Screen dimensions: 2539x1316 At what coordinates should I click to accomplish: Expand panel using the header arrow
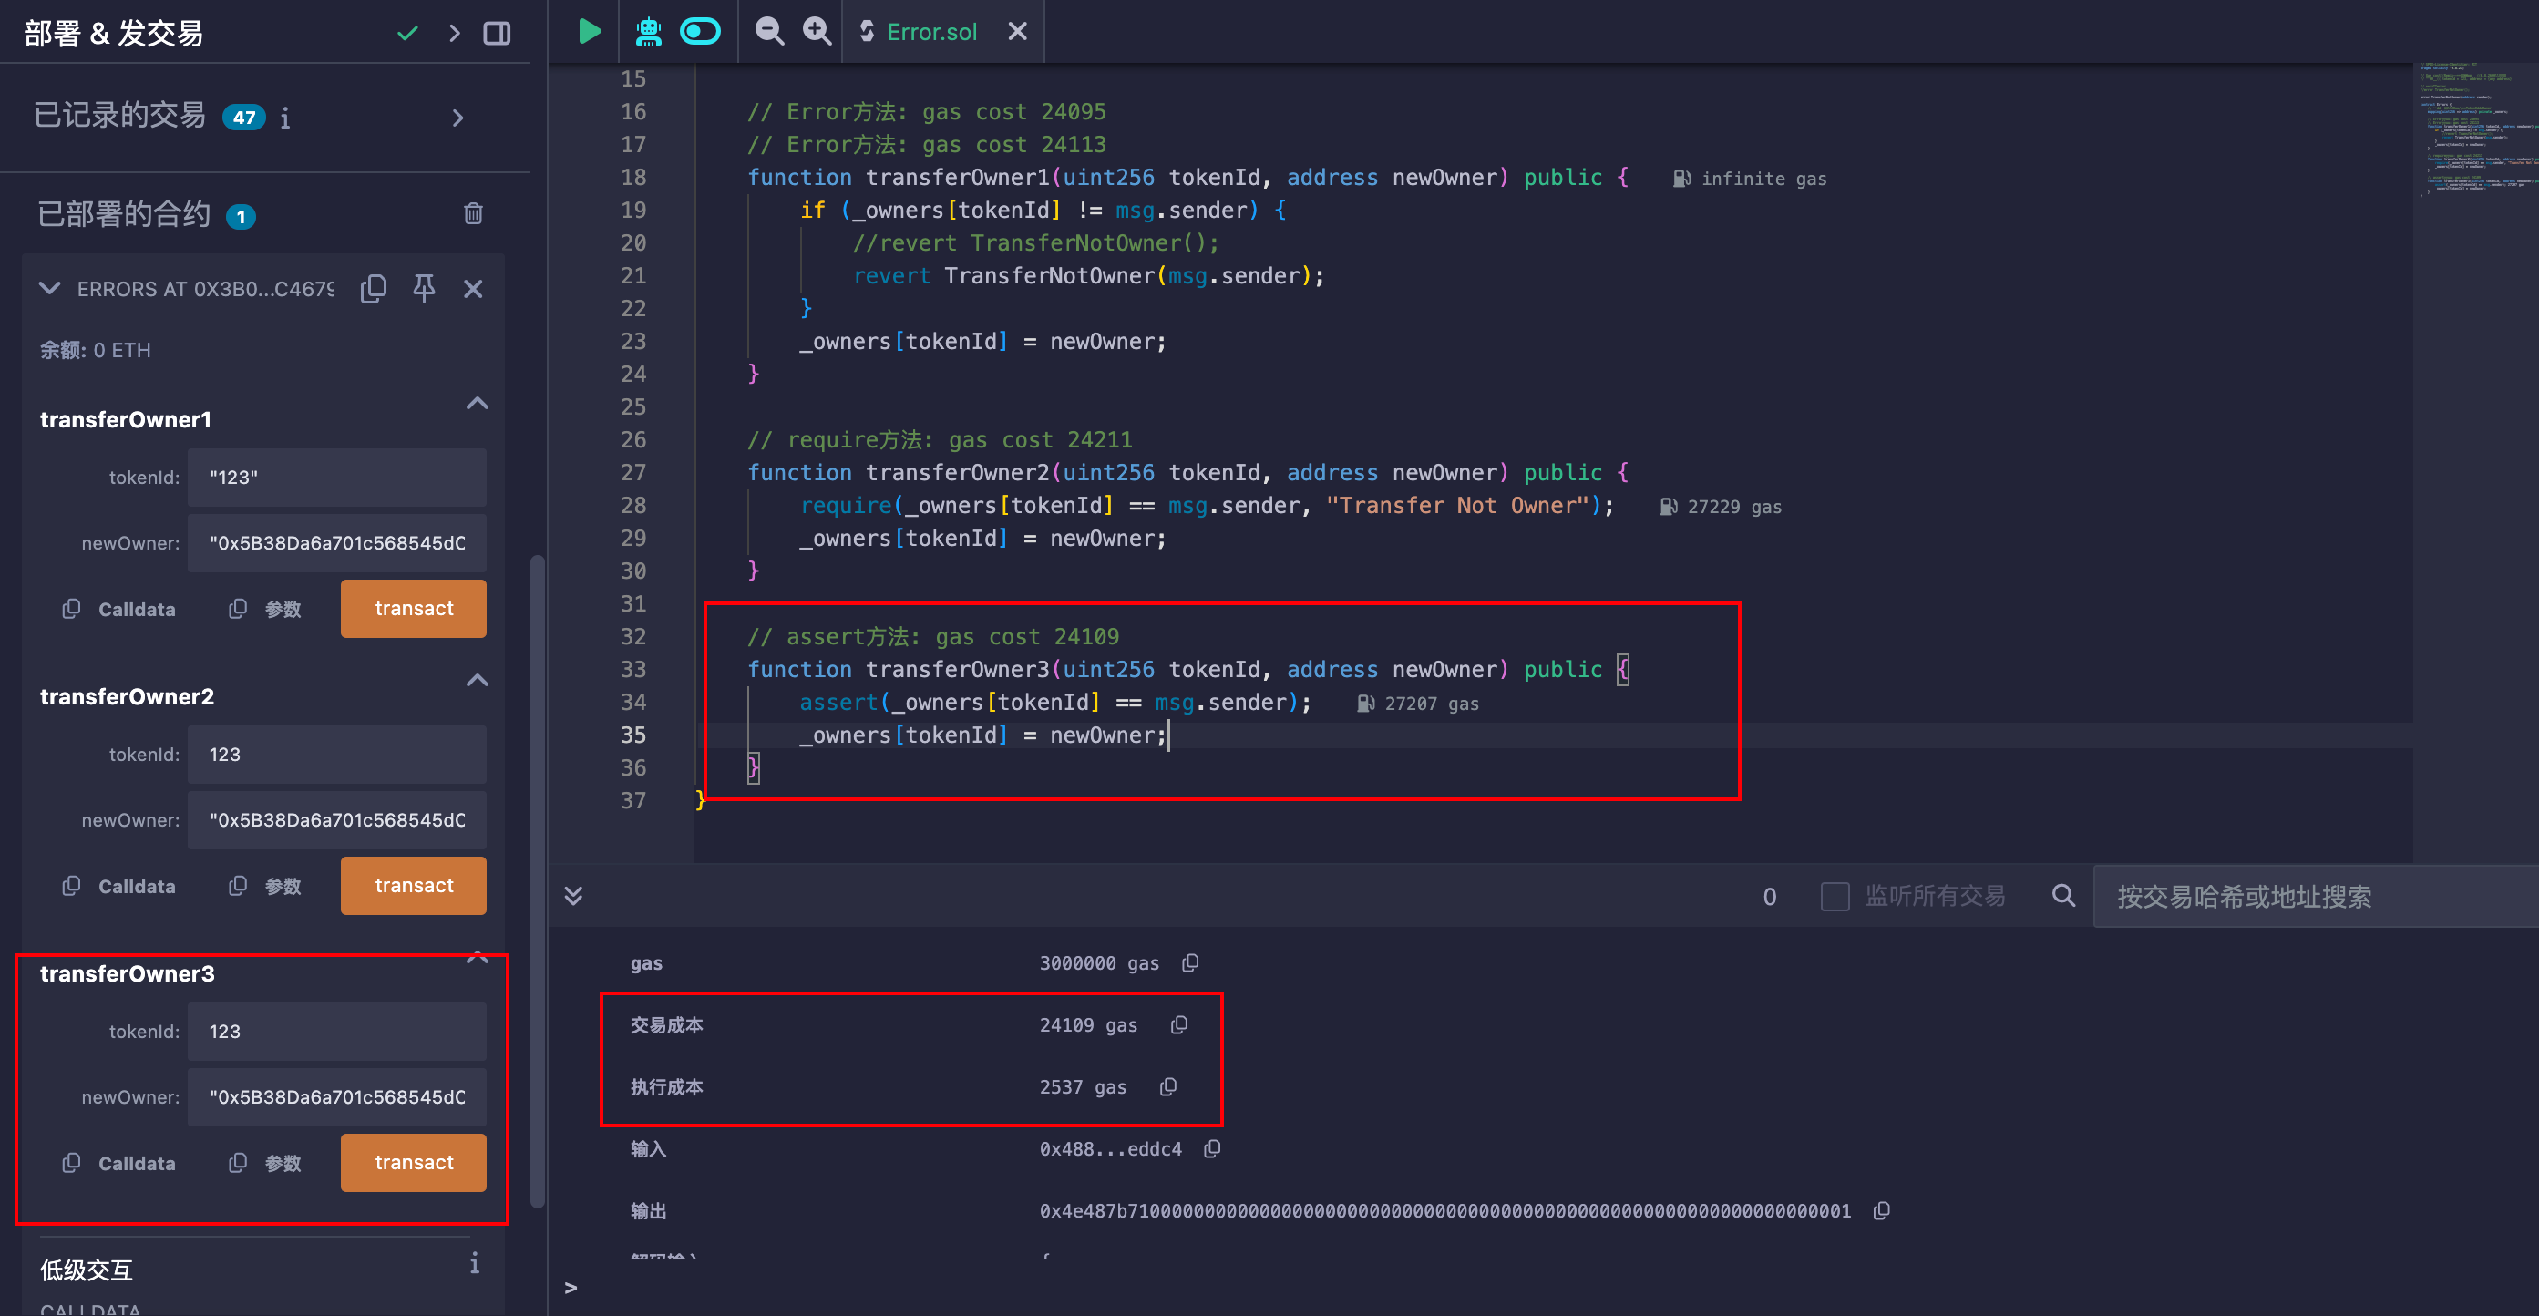(455, 34)
